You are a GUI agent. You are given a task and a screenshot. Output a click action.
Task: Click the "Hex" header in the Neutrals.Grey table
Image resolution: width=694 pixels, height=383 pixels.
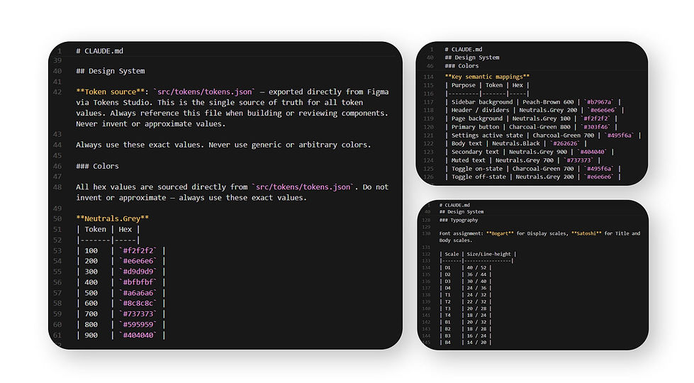pyautogui.click(x=125, y=229)
